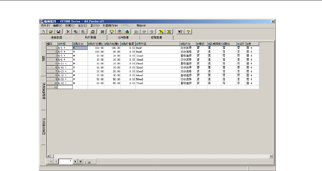Select the 吸取数据 tab

click(156, 38)
